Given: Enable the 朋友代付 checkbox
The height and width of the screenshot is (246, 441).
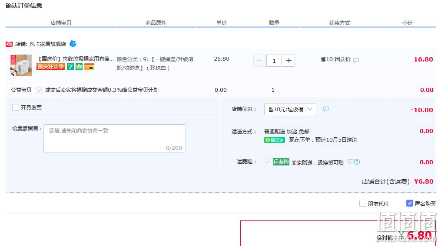Looking at the screenshot, I should click(x=363, y=204).
